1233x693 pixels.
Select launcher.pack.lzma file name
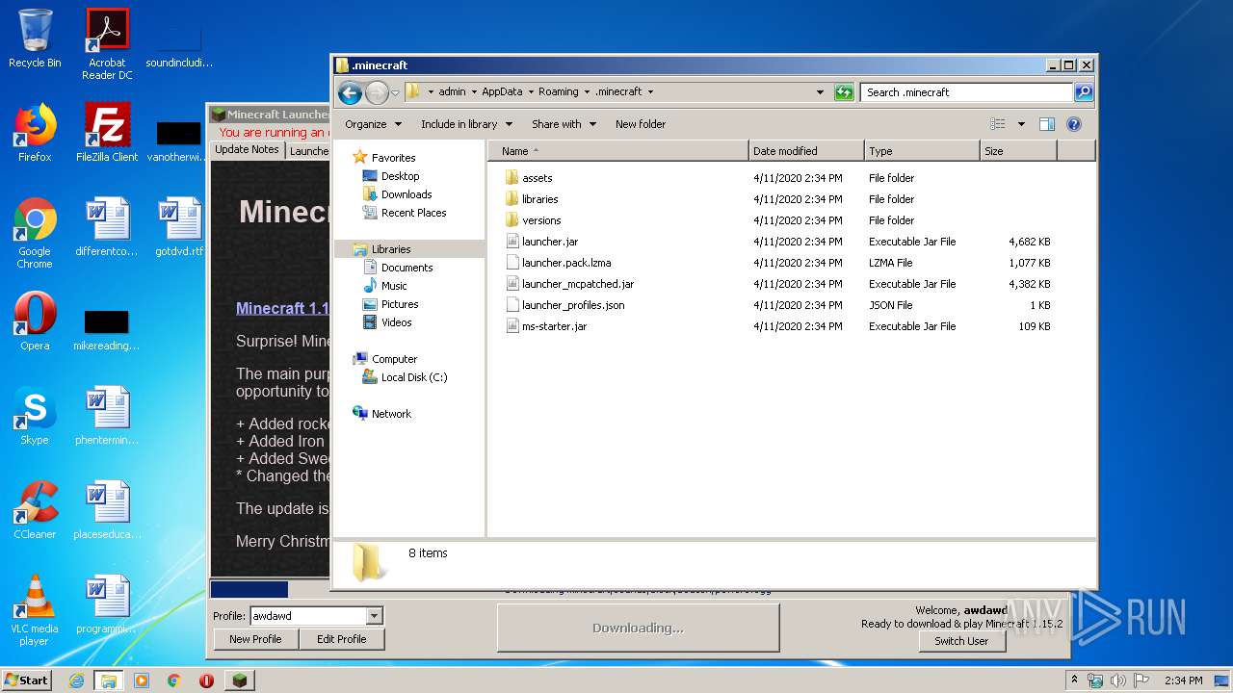coord(566,263)
